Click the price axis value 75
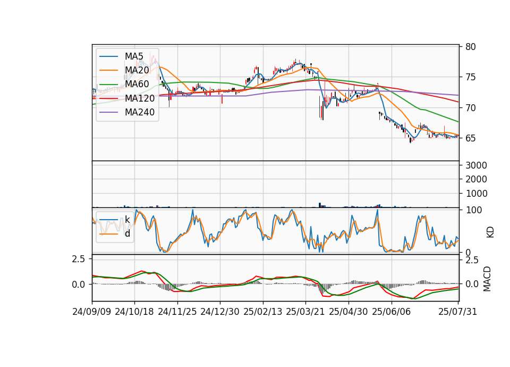 [x=470, y=78]
